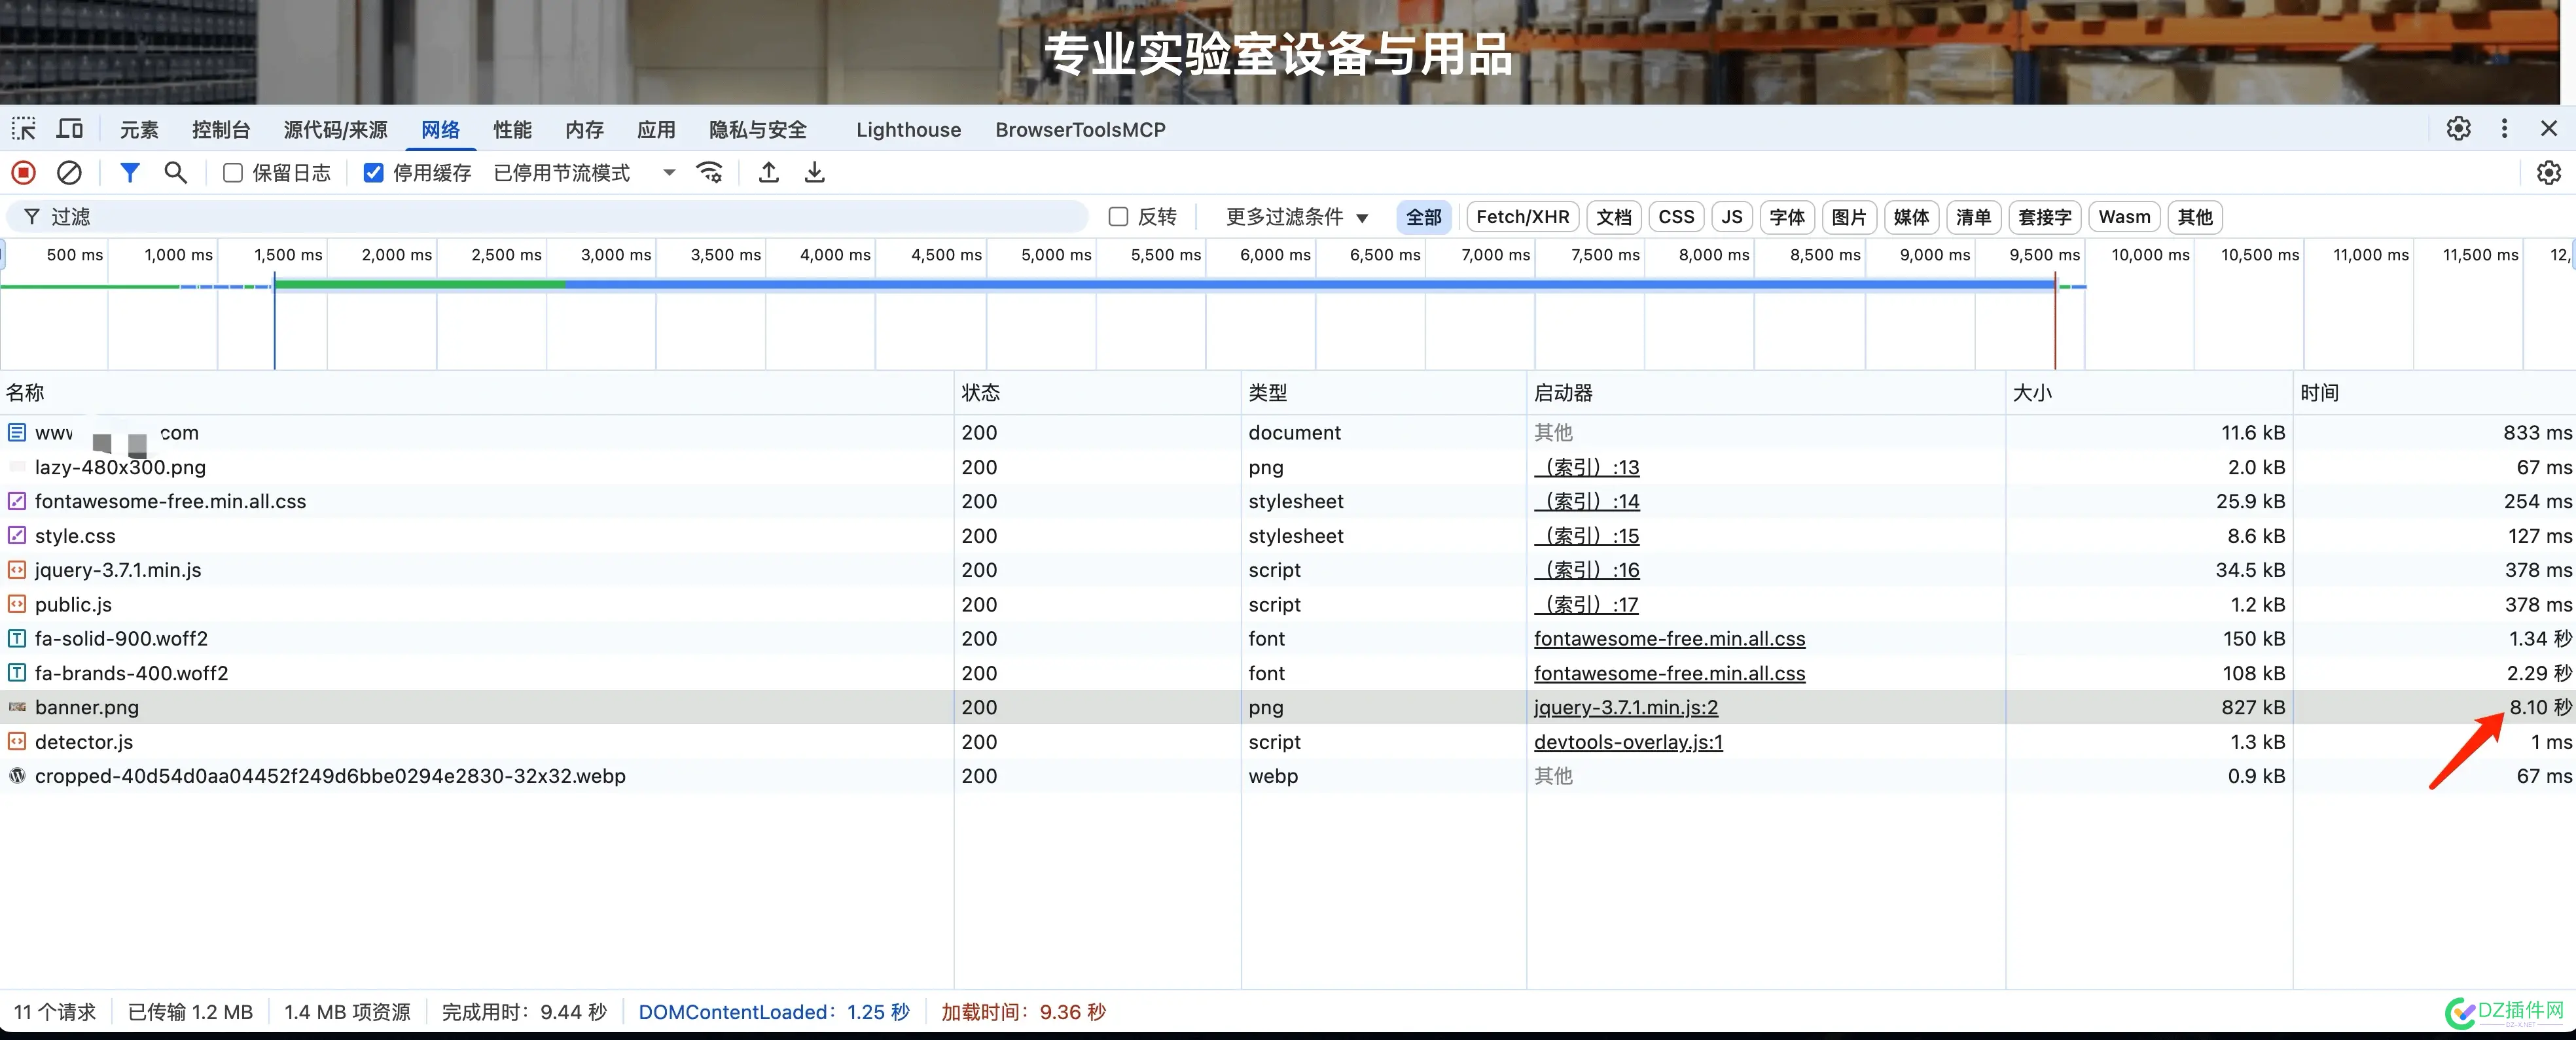Open fontawesome-free.min.all.css initiator for fa-solid-900.woff2
Image resolution: width=2576 pixels, height=1040 pixels.
pyautogui.click(x=1670, y=638)
